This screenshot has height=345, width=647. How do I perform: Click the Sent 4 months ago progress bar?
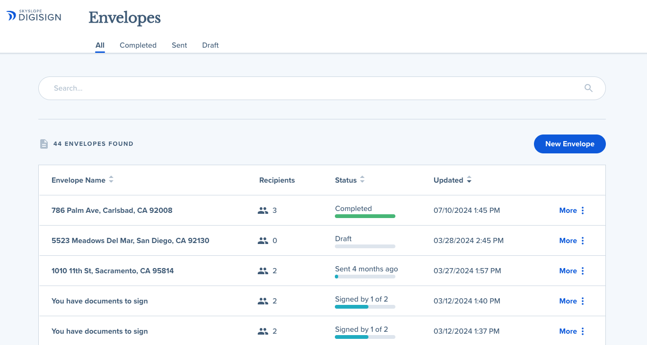pyautogui.click(x=365, y=277)
